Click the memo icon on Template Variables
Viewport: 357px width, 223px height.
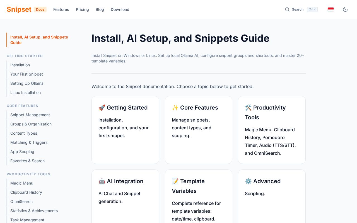click(175, 181)
